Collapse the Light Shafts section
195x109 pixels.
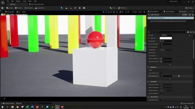pyautogui.click(x=148, y=97)
